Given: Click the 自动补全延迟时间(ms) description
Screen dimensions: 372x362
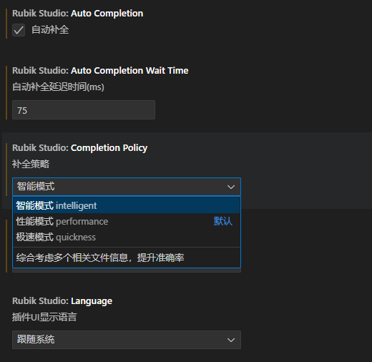Looking at the screenshot, I should [x=58, y=87].
